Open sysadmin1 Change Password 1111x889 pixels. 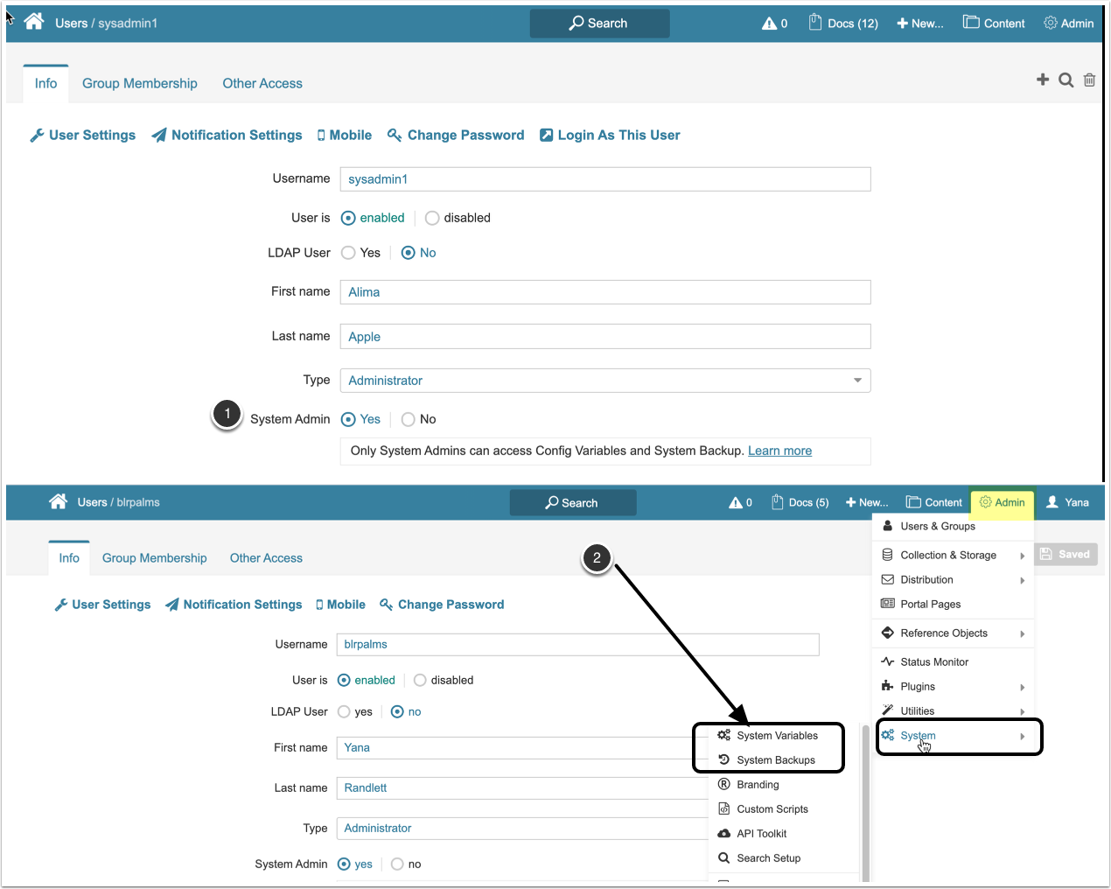(456, 135)
